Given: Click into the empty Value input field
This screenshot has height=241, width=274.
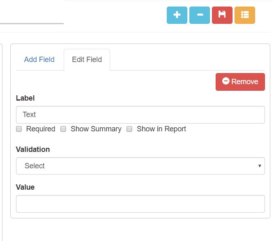Looking at the screenshot, I should point(140,204).
